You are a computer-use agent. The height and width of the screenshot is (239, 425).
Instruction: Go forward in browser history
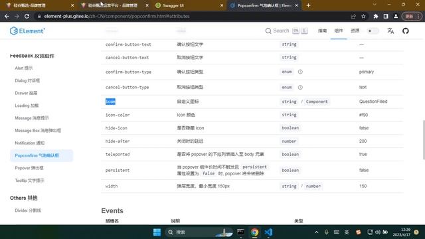[17, 16]
